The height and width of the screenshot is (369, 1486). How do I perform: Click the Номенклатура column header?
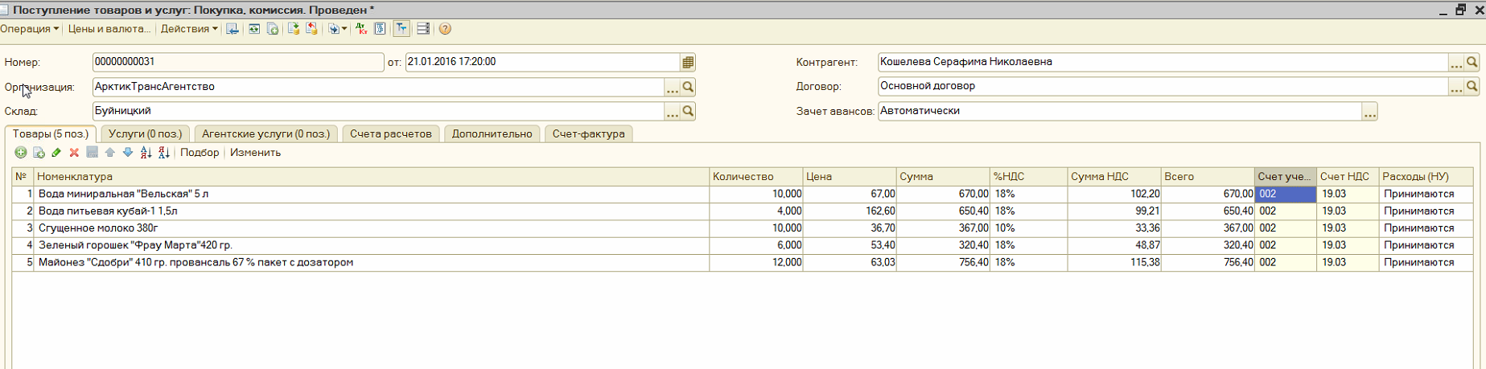(x=371, y=177)
